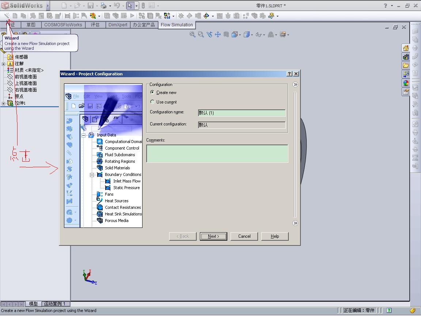Switch to the DimXpert tab
This screenshot has width=421, height=316.
coord(118,25)
